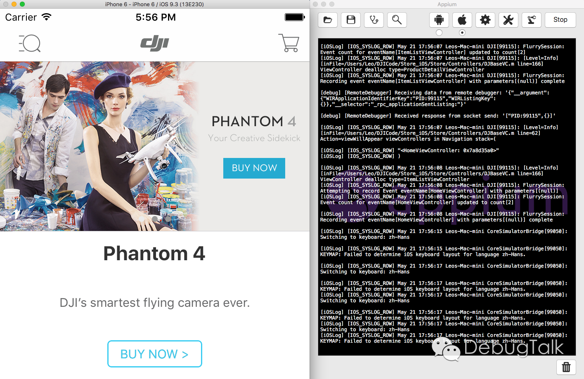Tap the outlined BUY NOW > button
This screenshot has height=379, width=584.
(155, 354)
